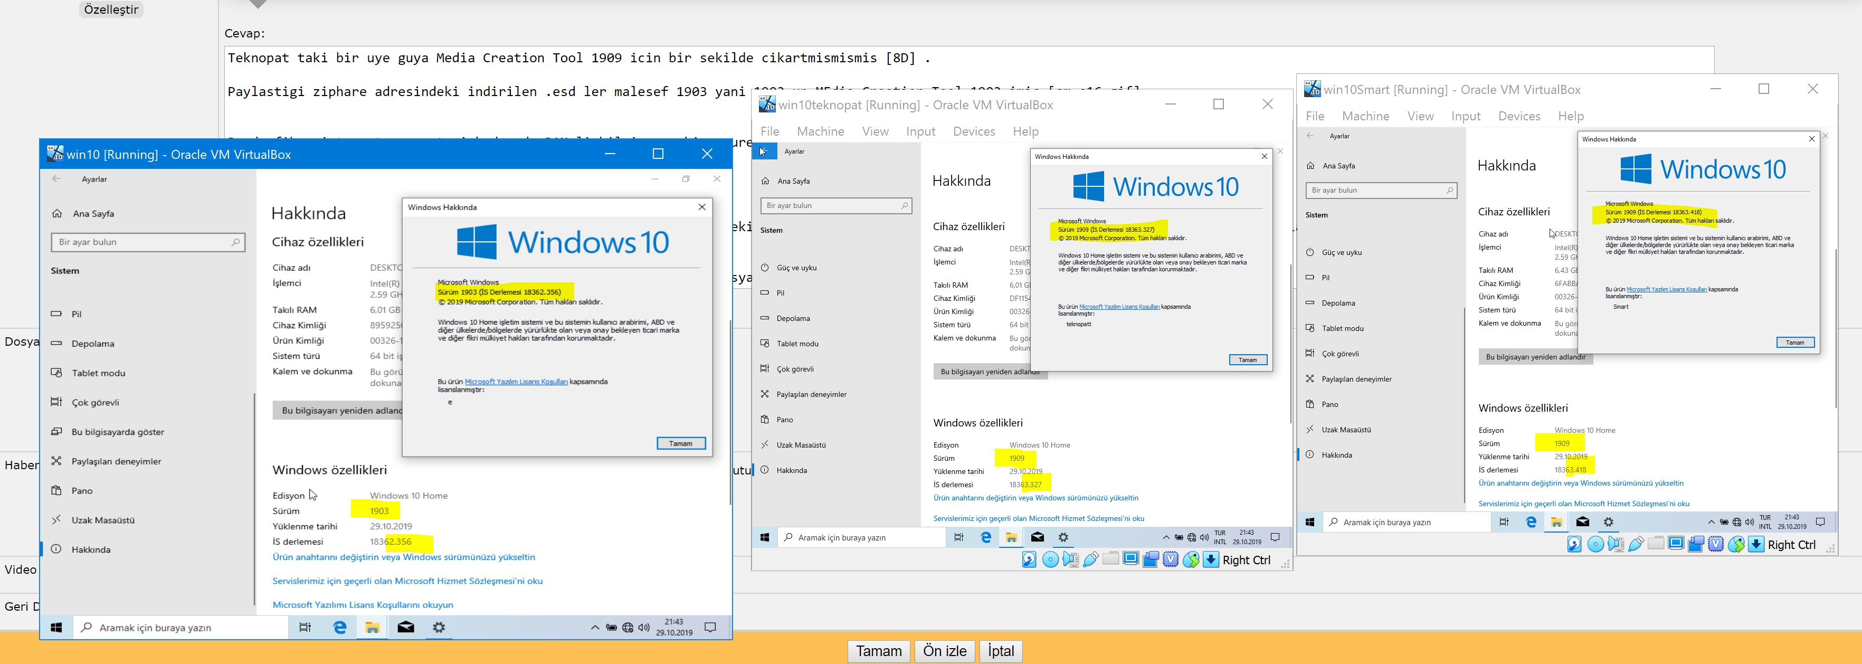Click taskbar search box in win10teknopat VM

tap(862, 537)
